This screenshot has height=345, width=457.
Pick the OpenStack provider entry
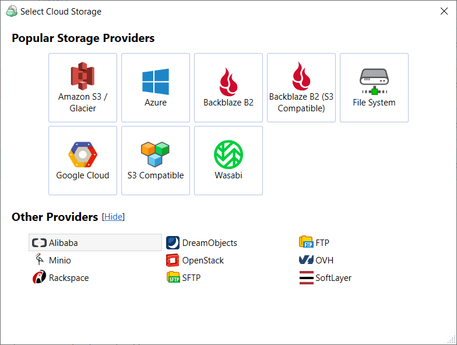202,260
